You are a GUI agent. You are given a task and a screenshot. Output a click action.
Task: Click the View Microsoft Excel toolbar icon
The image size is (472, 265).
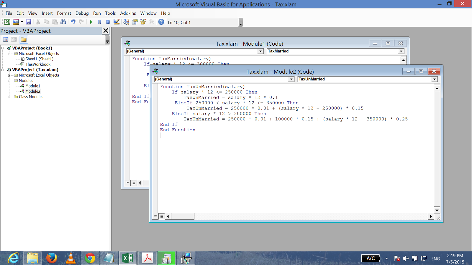[x=7, y=22]
